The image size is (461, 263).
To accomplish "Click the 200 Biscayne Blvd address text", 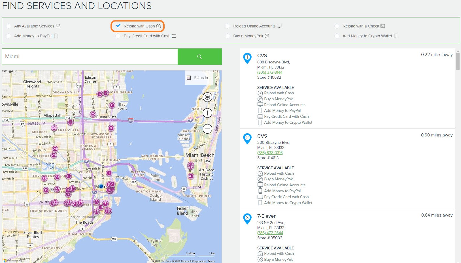I will (x=274, y=142).
